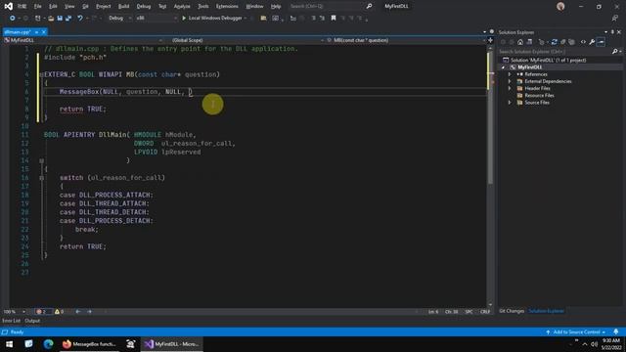Screen dimensions: 626x352
Task: Open the Build menu
Action: pos(124,6)
